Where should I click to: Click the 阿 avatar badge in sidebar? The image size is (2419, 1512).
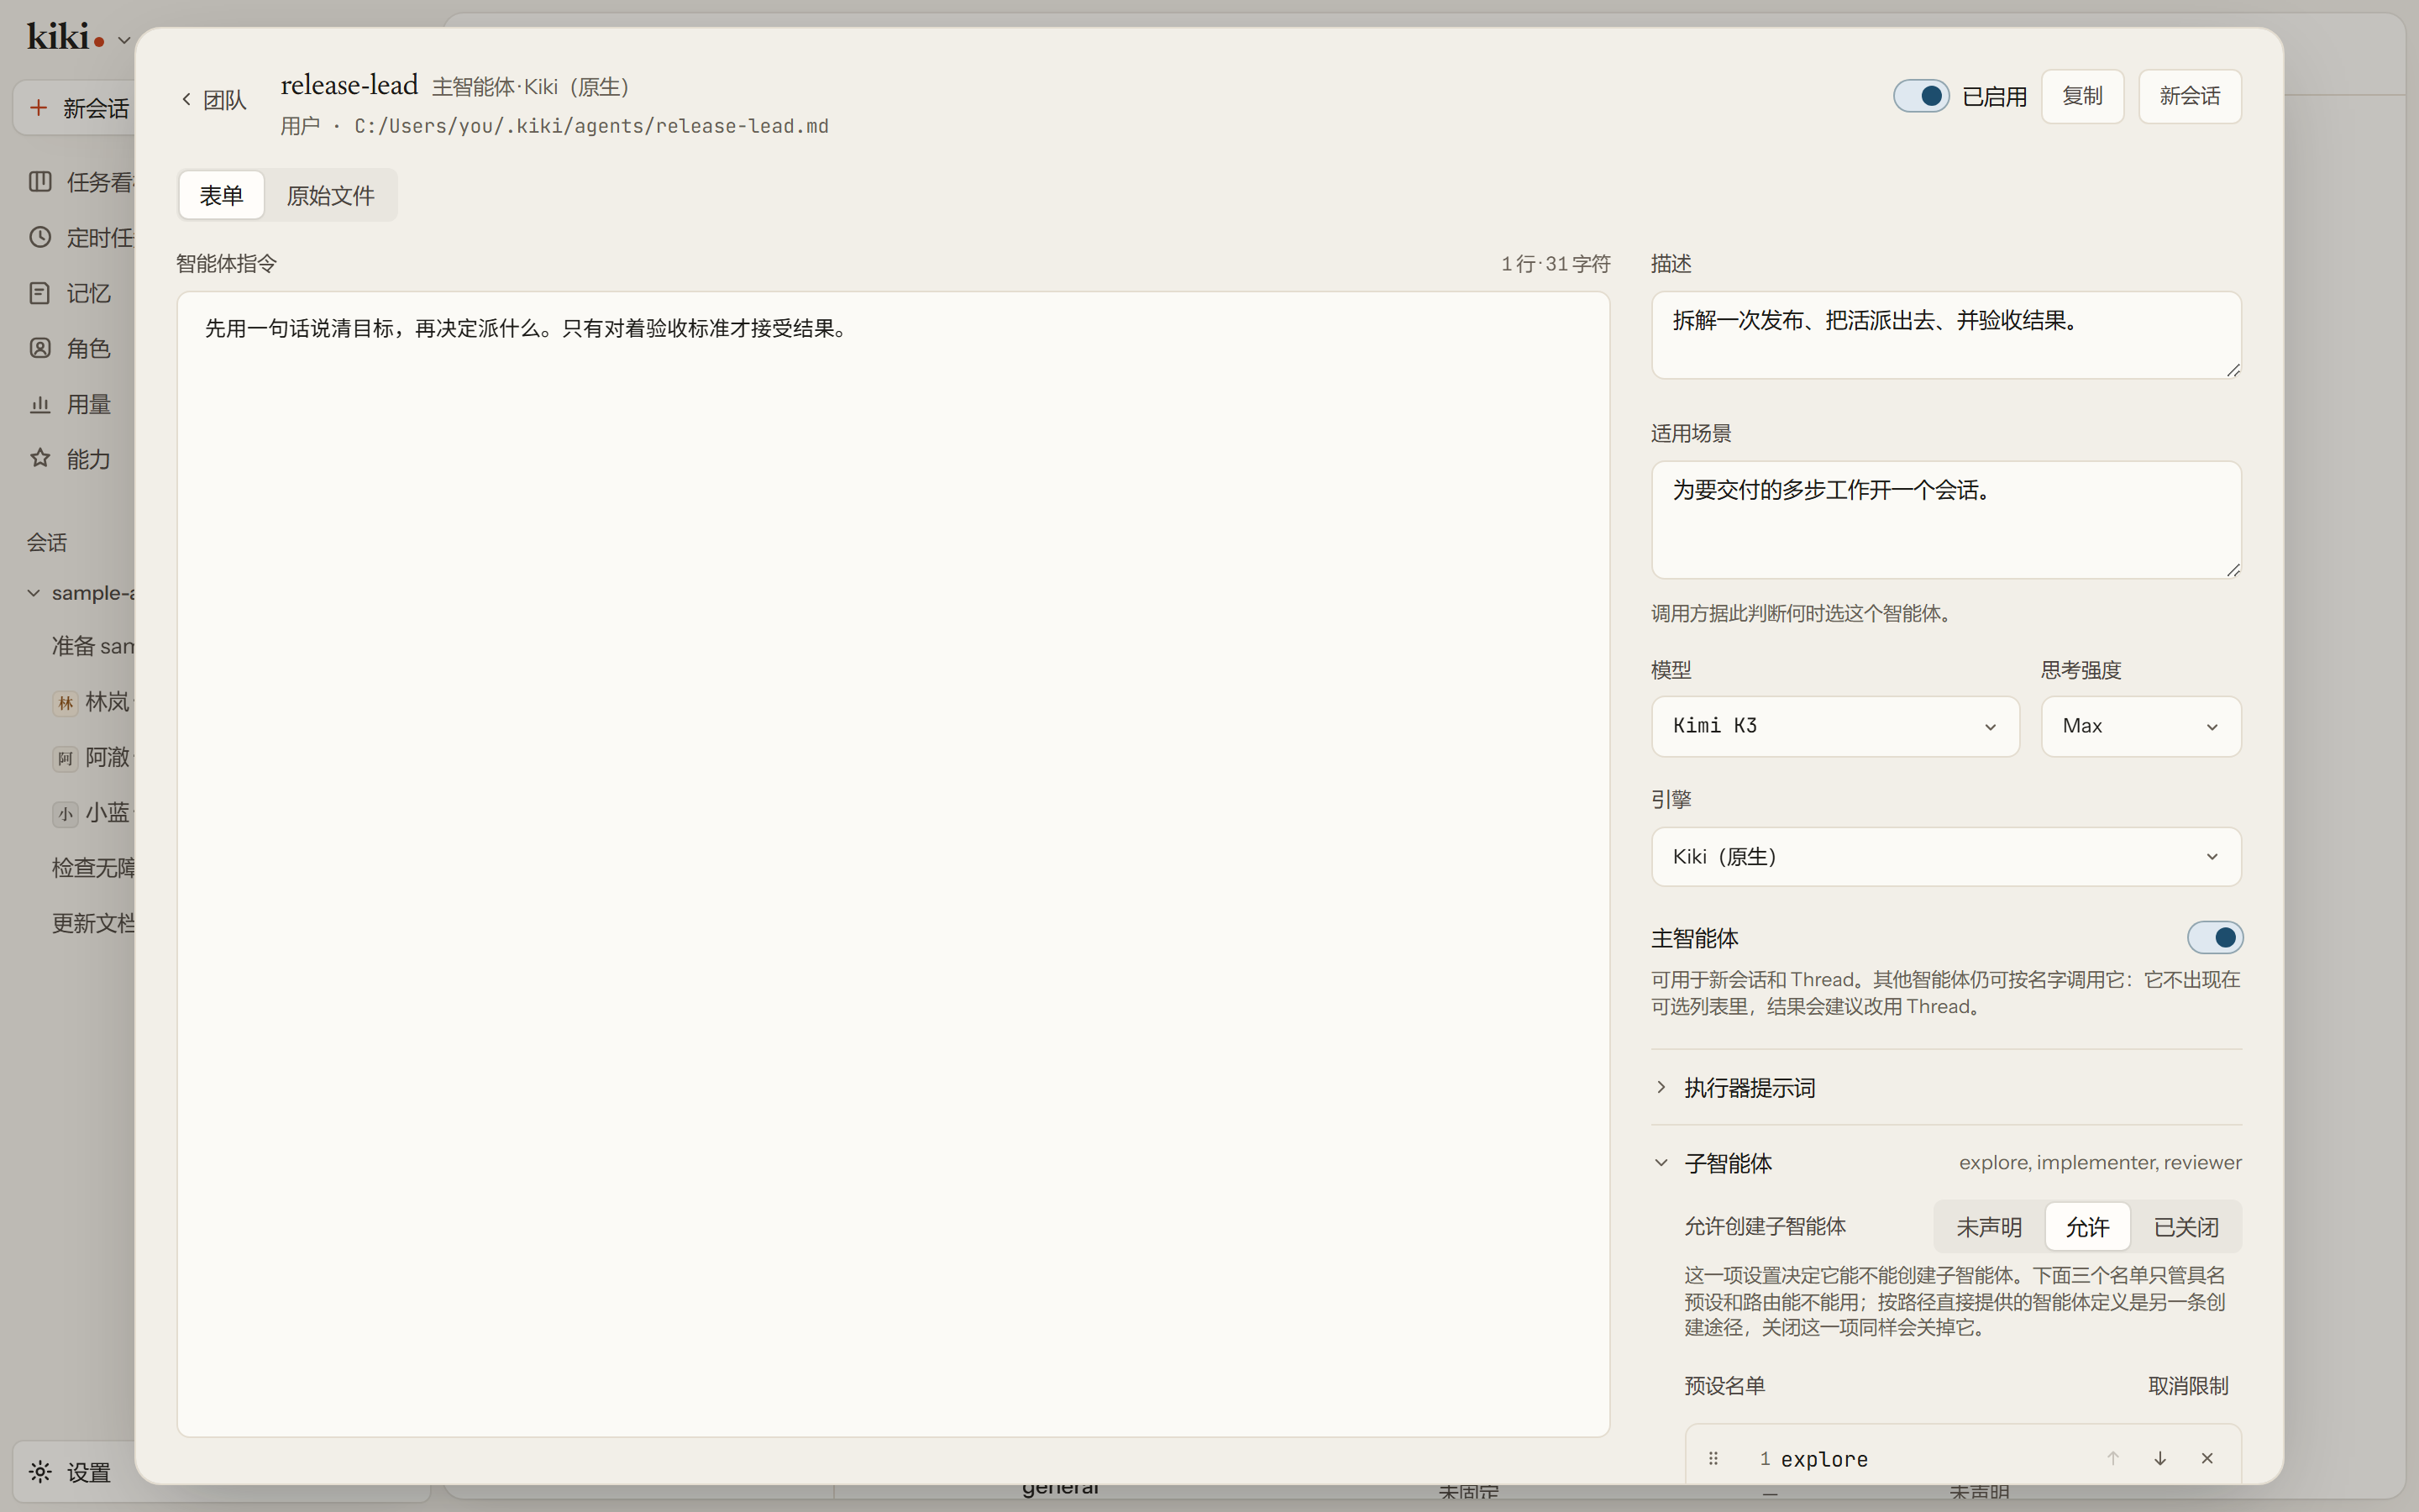click(65, 758)
